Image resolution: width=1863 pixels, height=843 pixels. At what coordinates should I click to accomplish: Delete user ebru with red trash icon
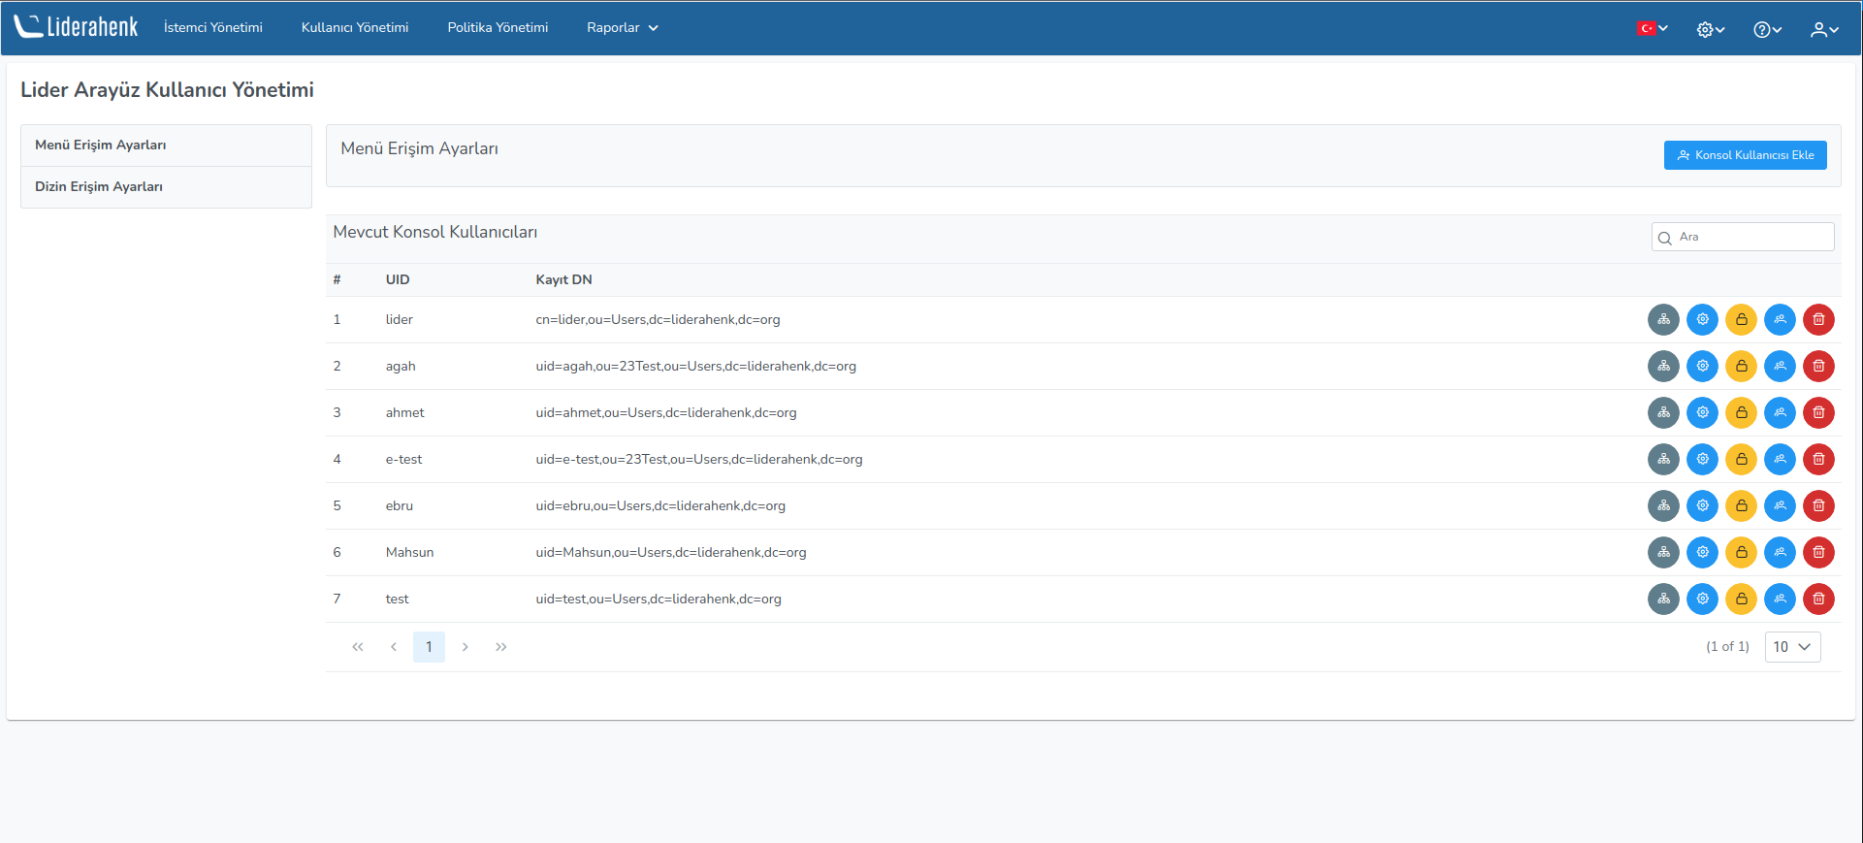1818,505
